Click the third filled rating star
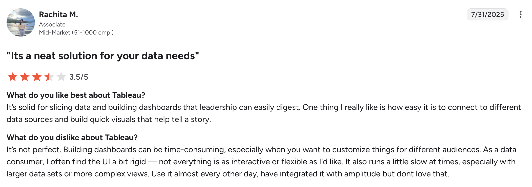The image size is (532, 187). point(37,77)
